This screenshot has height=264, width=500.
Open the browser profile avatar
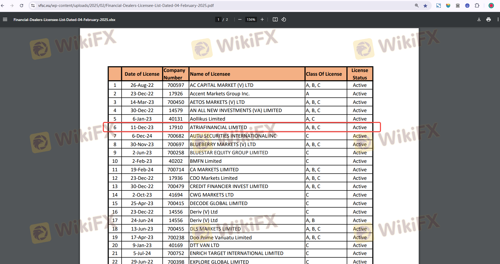[491, 6]
